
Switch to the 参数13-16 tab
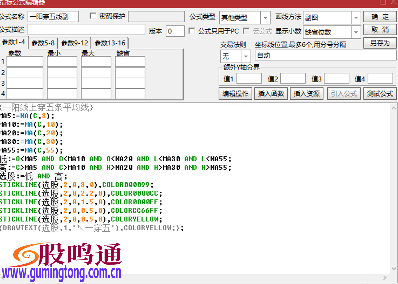coord(110,43)
